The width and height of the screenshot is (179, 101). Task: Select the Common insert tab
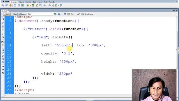tap(14, 2)
